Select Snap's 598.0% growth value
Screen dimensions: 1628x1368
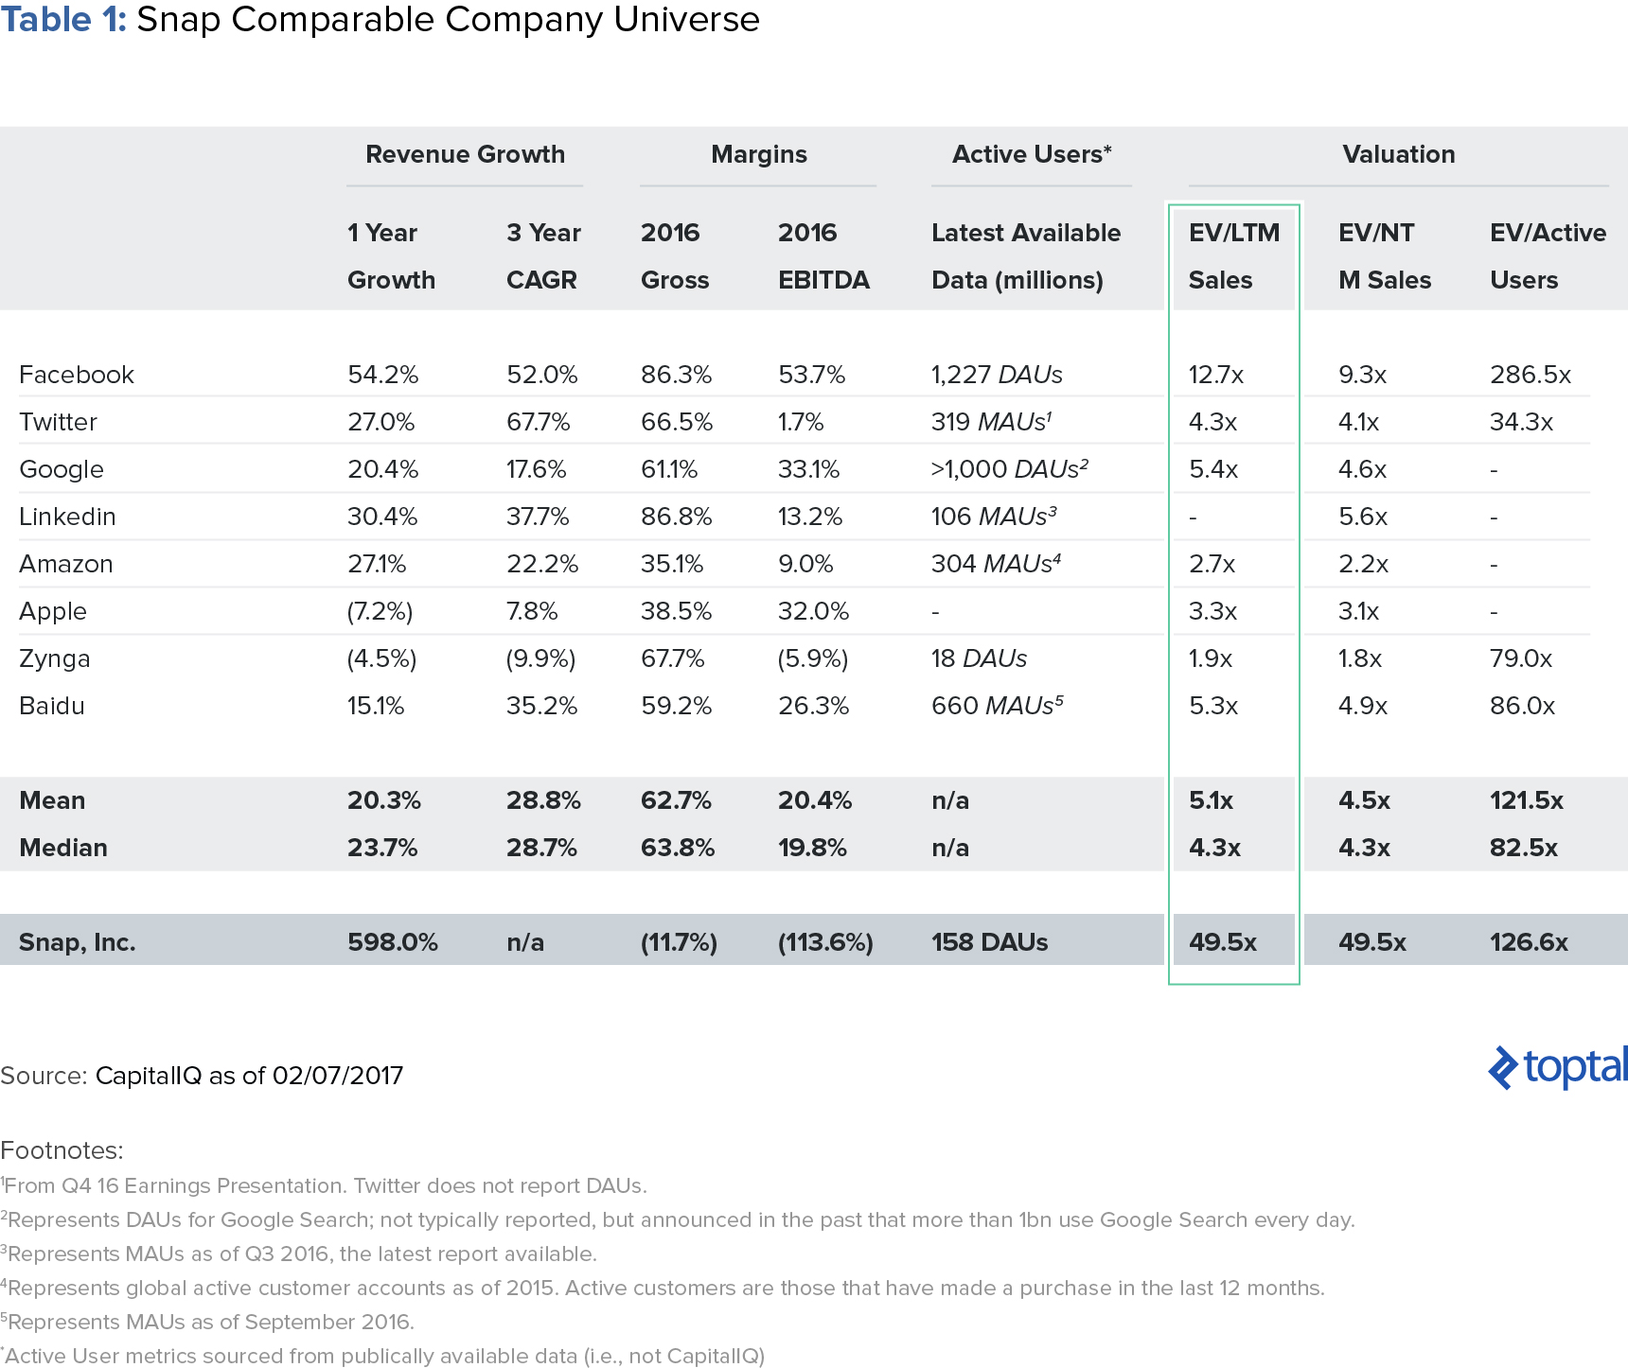[392, 942]
